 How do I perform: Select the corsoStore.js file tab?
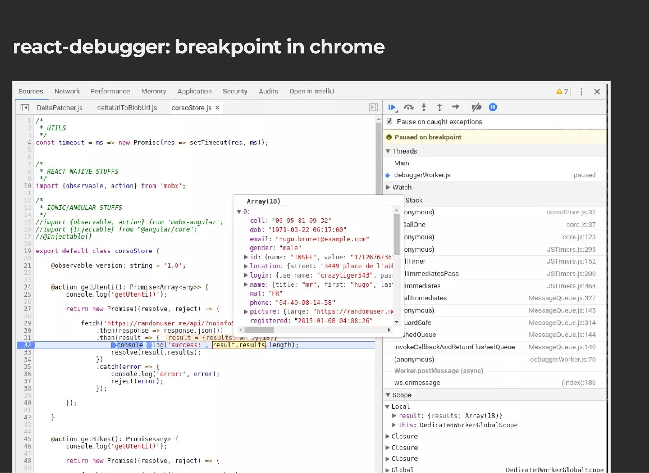coord(191,108)
